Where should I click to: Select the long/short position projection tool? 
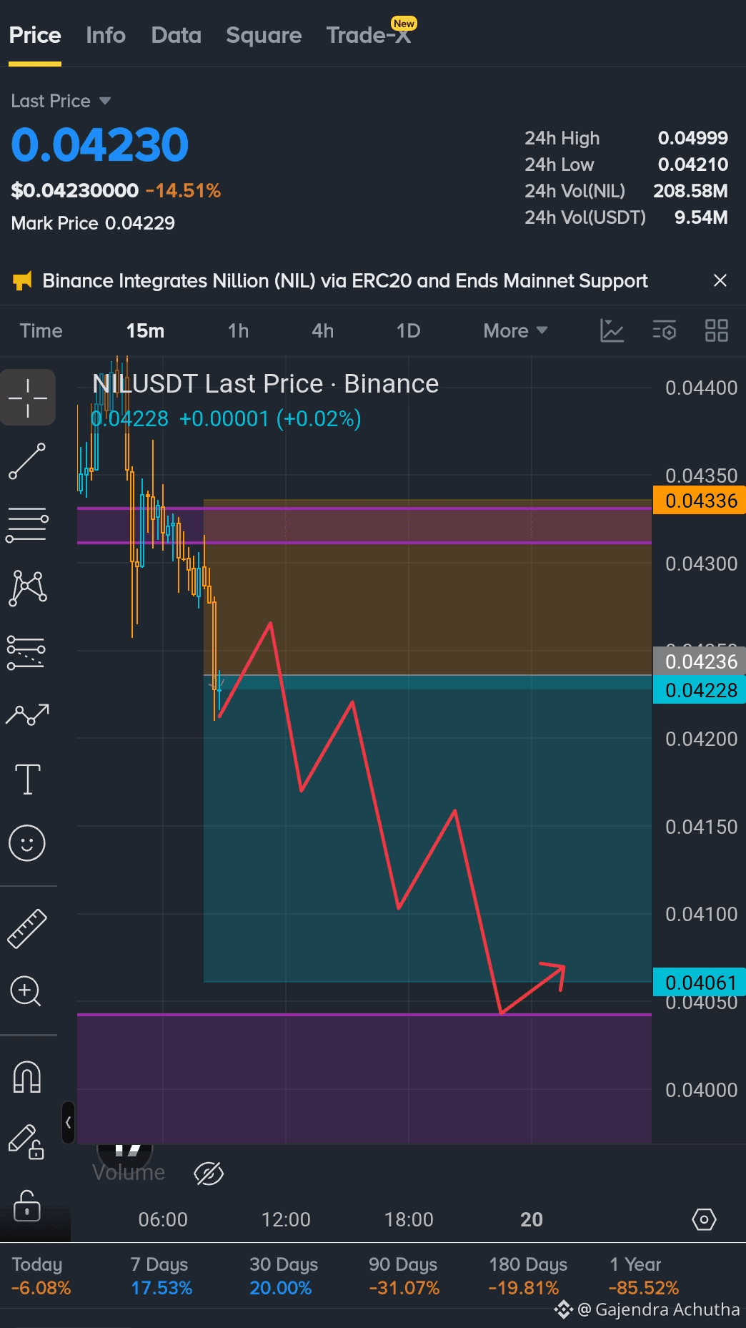[26, 652]
